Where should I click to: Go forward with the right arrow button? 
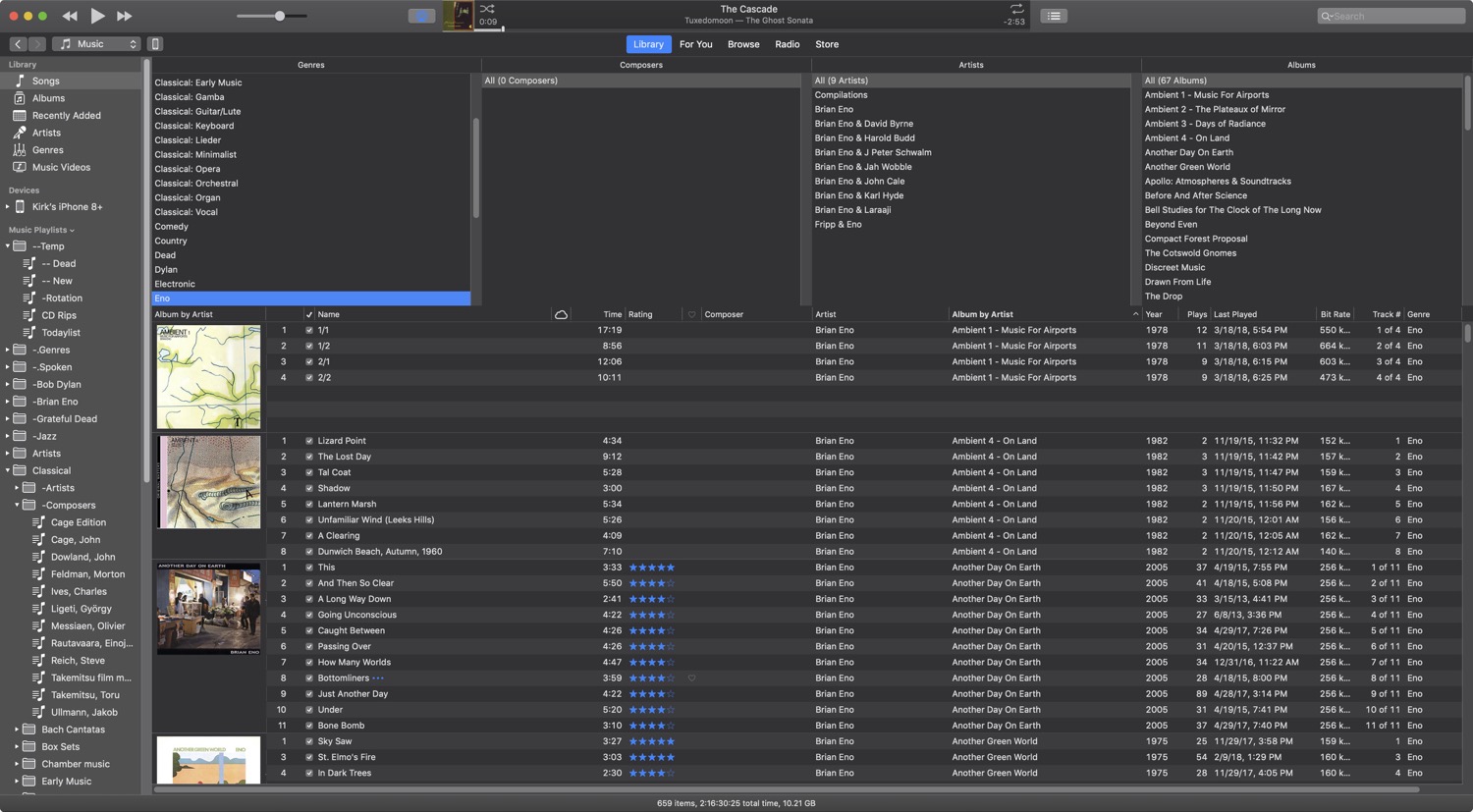pos(37,44)
